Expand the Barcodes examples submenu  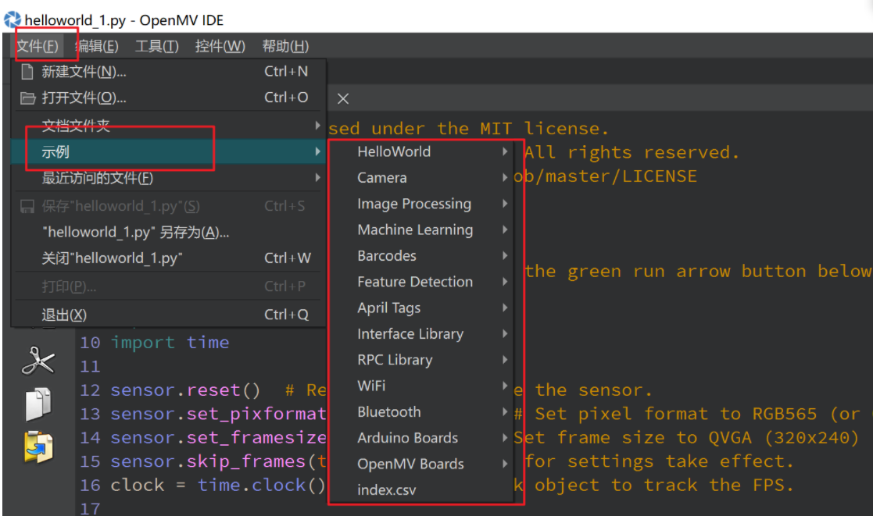(x=421, y=256)
